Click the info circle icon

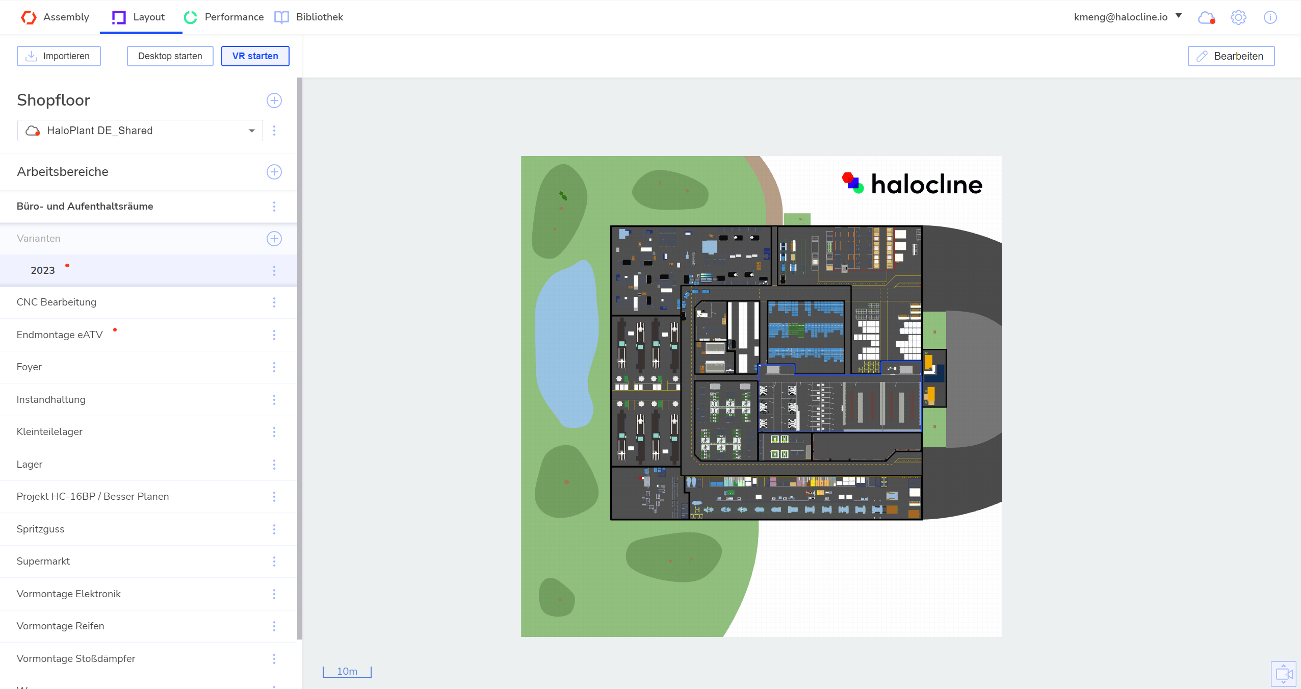coord(1270,17)
